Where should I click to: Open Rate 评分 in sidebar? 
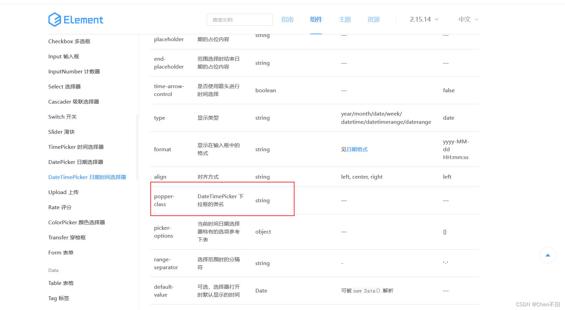click(x=60, y=207)
